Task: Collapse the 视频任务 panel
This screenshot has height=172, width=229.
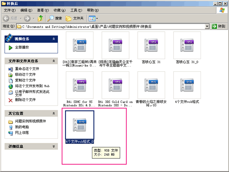Action: [x=54, y=39]
